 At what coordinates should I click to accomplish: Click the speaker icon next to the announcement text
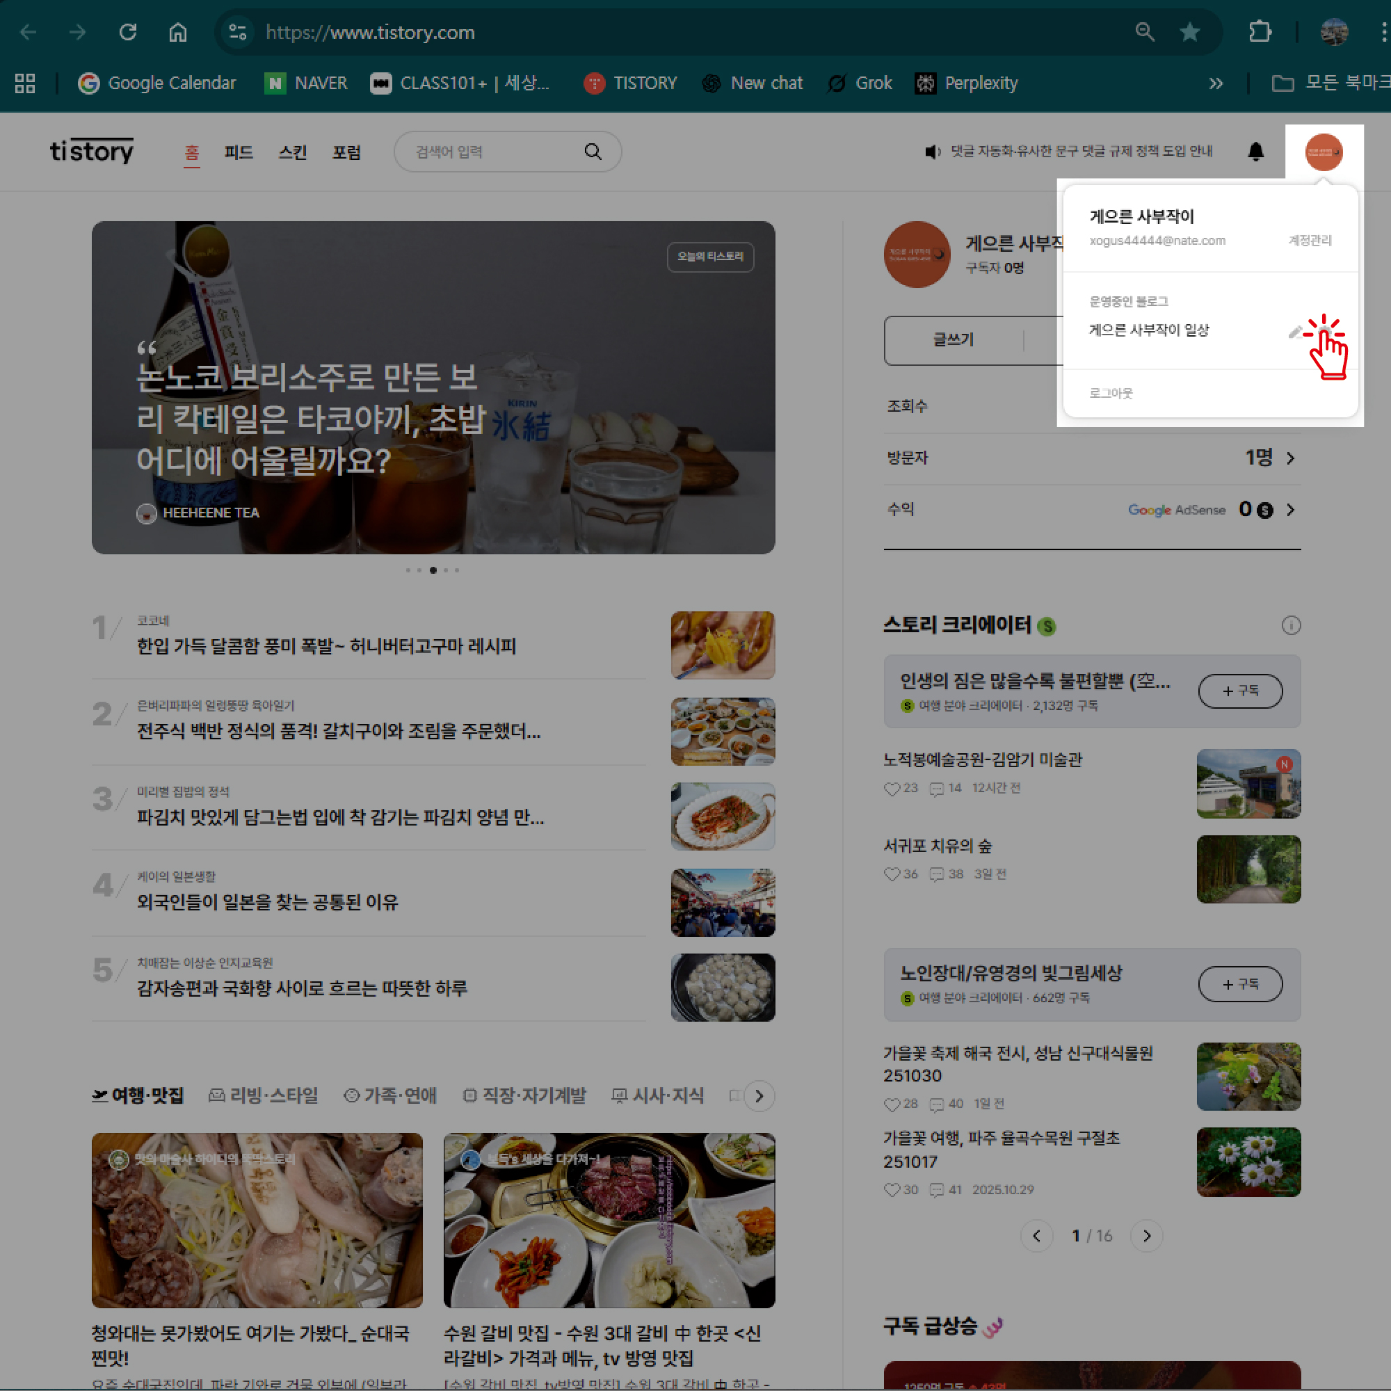932,152
